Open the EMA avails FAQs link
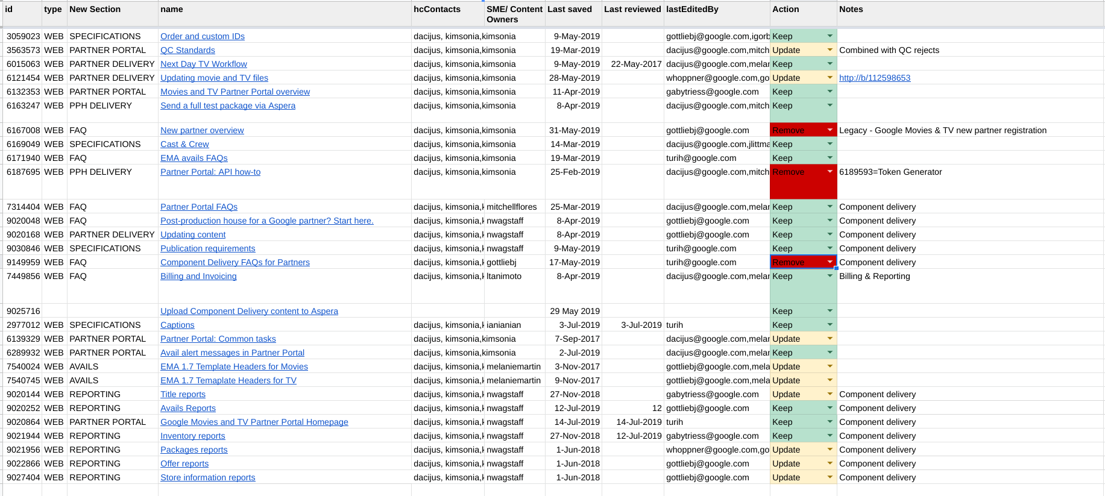 194,158
